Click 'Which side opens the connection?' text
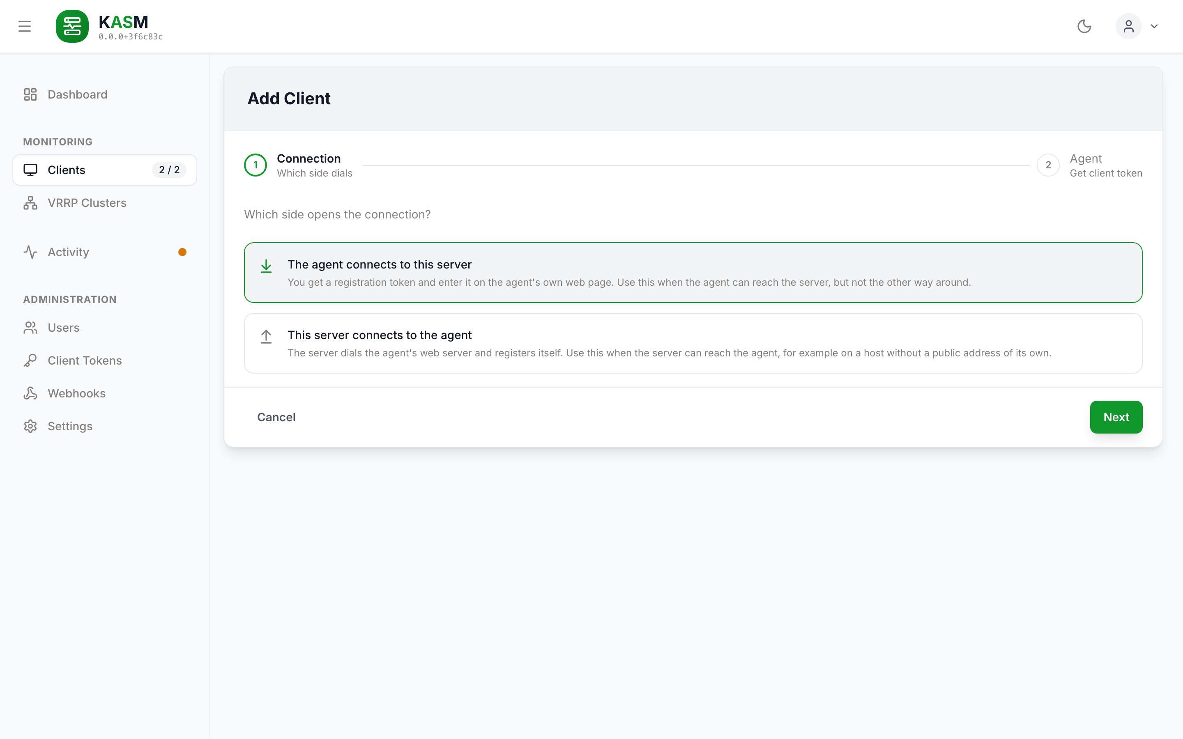The width and height of the screenshot is (1183, 739). click(337, 215)
